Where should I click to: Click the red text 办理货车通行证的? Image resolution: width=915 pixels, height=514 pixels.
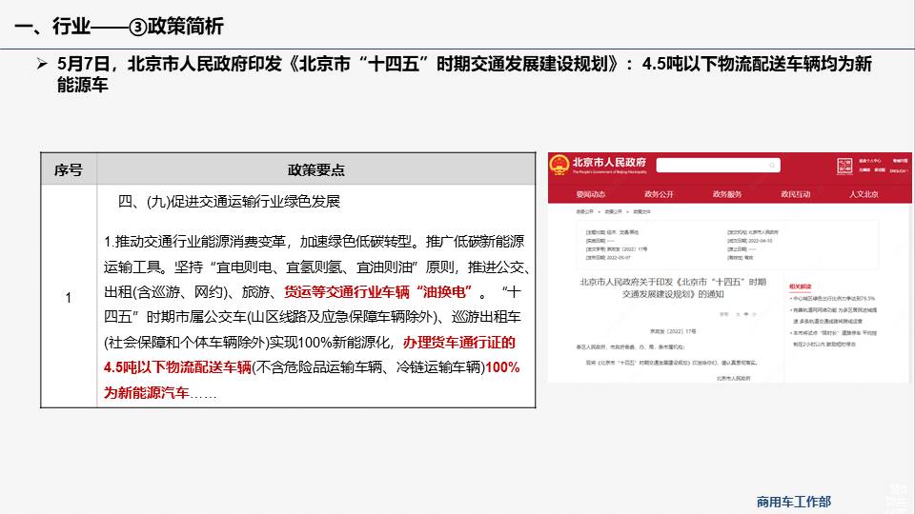point(458,343)
